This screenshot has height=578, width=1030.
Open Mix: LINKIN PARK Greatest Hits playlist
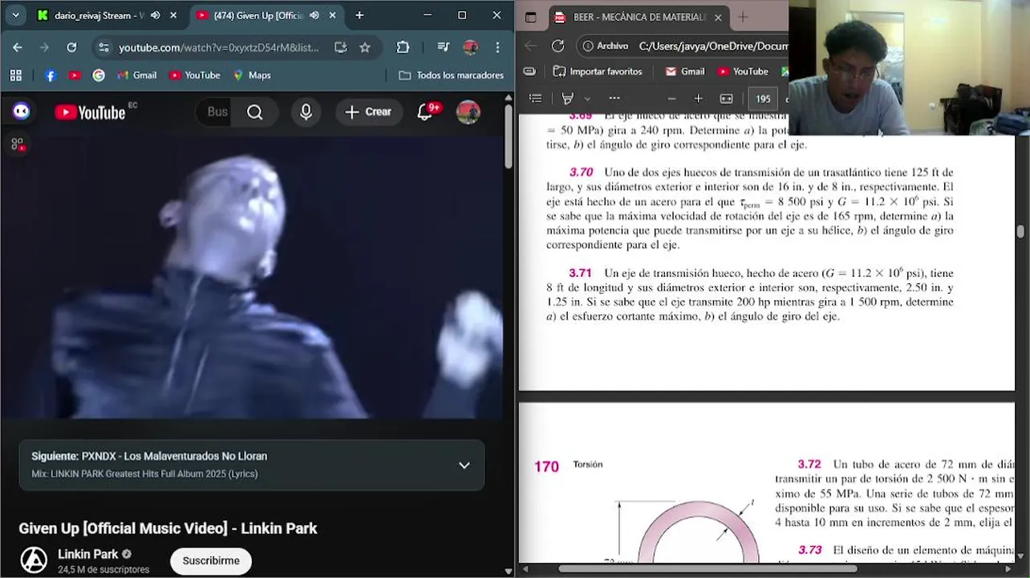(144, 474)
